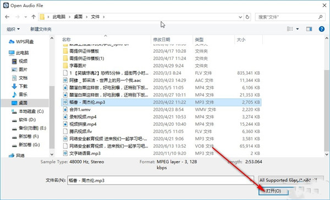The width and height of the screenshot is (330, 200).
Task: Go up one folder level
Action: point(34,17)
